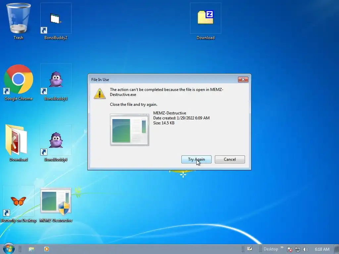Open the Tablet PC Input Panel taskbar icon

pyautogui.click(x=250, y=249)
